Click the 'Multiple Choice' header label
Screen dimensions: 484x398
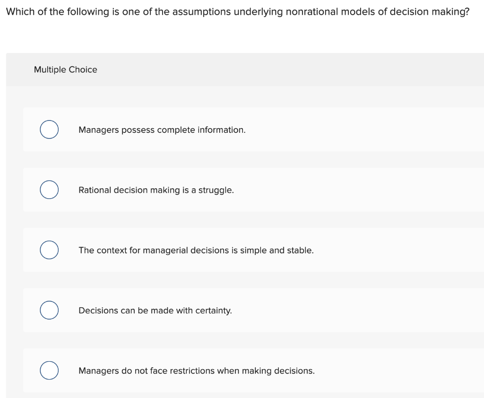point(66,69)
